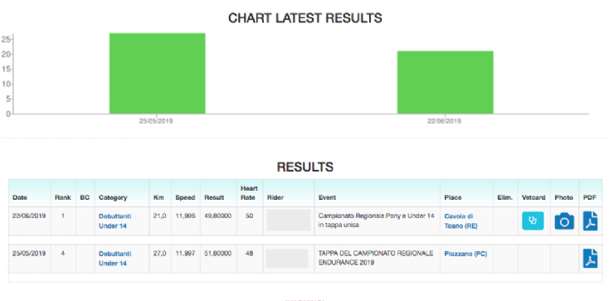Click the rider placeholder in first row
The height and width of the screenshot is (301, 614).
pyautogui.click(x=289, y=220)
